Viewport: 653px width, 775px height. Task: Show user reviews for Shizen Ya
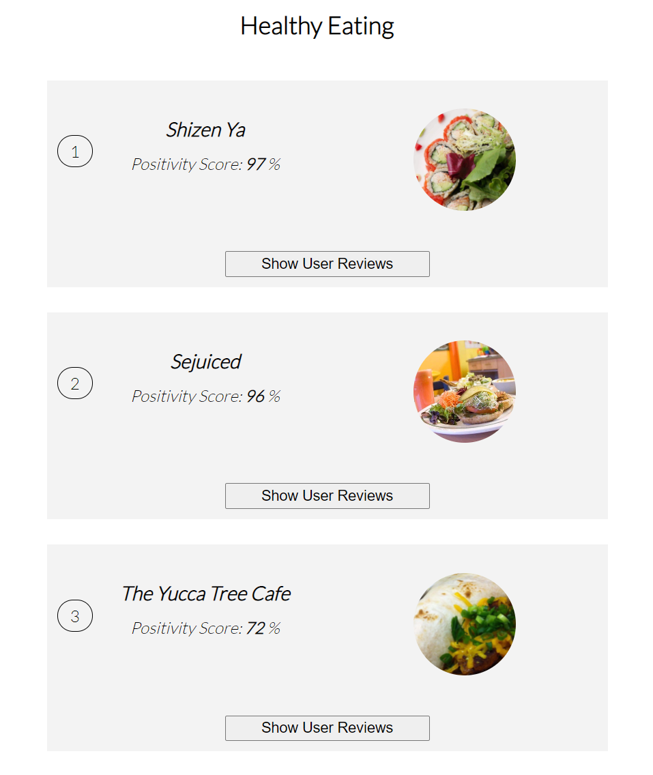click(x=328, y=264)
